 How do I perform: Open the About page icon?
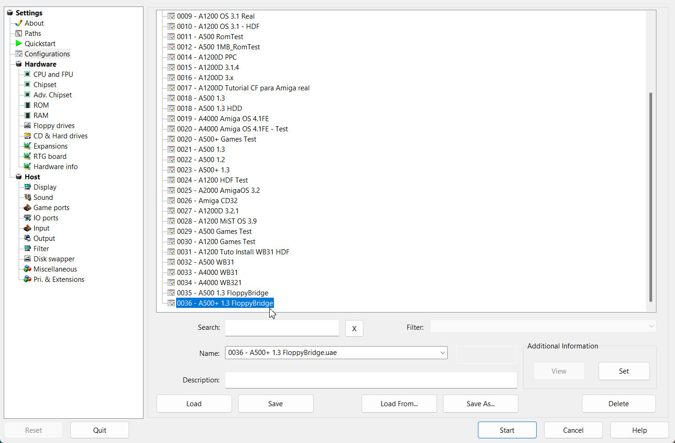pos(19,23)
